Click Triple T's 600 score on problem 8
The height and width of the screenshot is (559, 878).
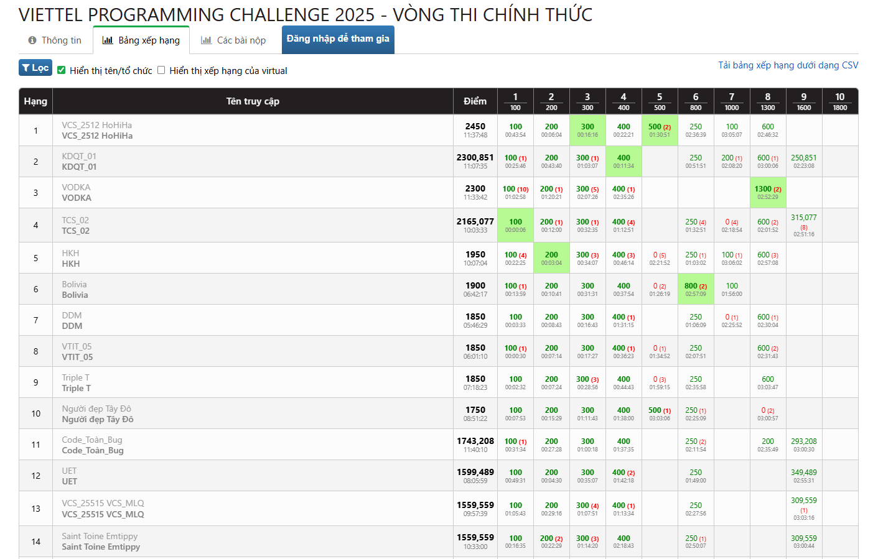tap(768, 382)
